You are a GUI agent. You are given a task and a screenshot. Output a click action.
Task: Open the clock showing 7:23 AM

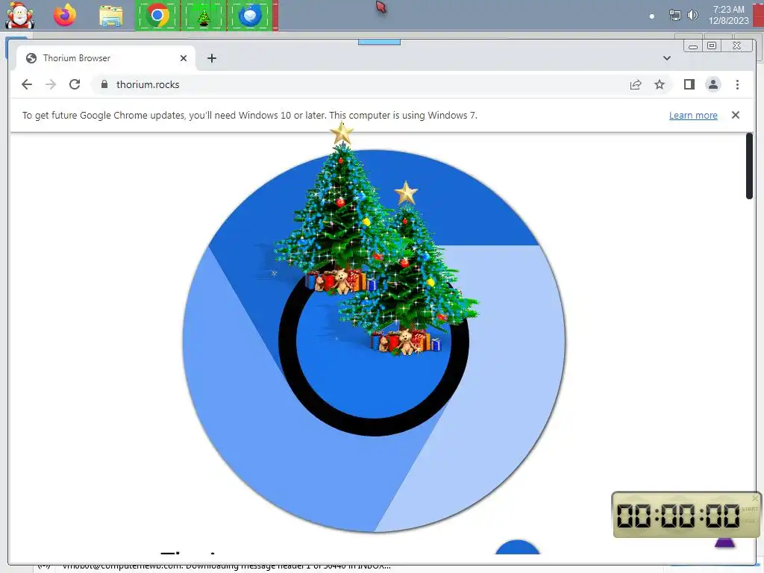pos(728,15)
